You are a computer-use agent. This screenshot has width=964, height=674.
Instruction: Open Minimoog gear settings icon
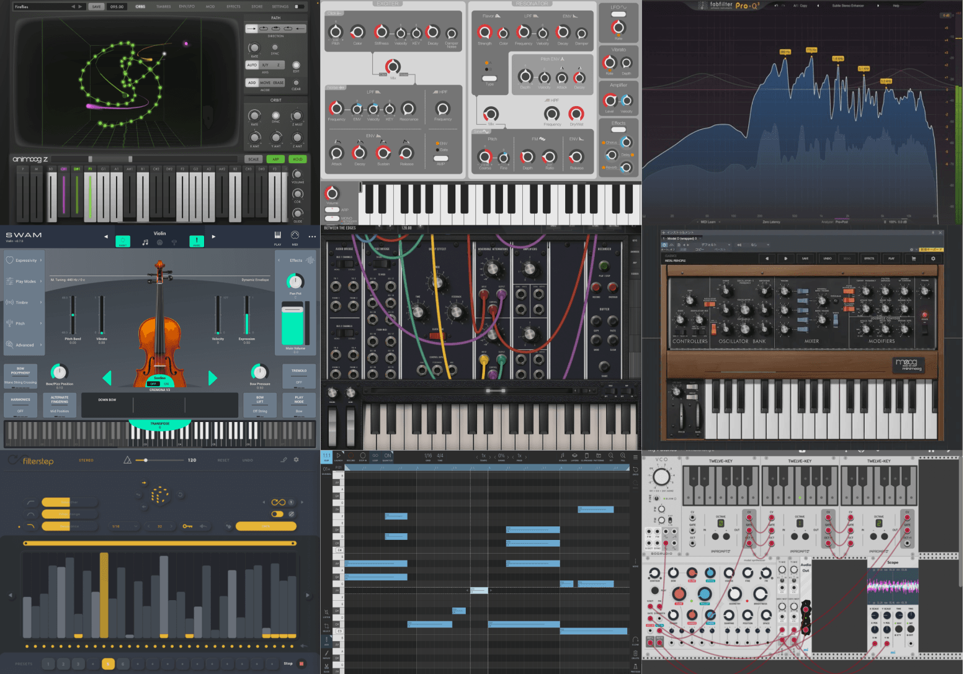(933, 258)
